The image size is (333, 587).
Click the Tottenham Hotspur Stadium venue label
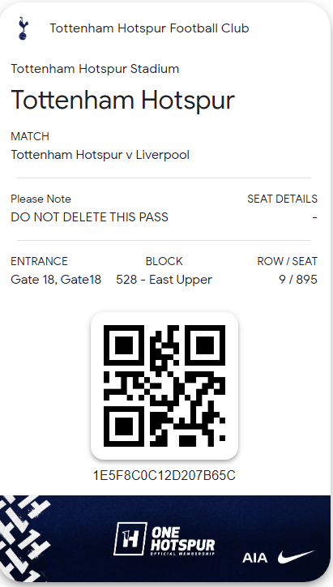[95, 69]
